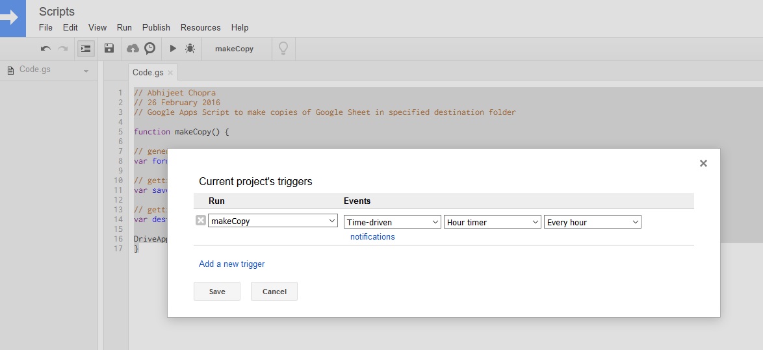Delete the makeCopy trigger row
763x350 pixels.
tap(201, 221)
